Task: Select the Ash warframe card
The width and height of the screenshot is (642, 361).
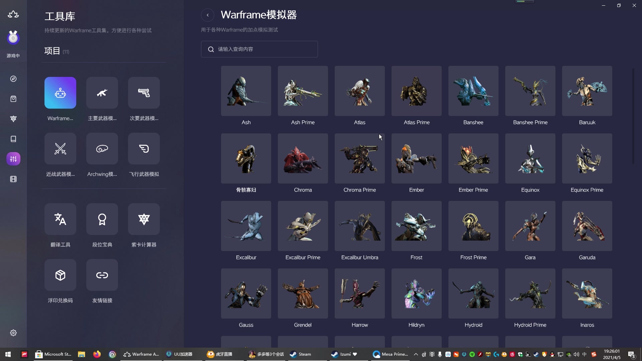Action: 246,91
